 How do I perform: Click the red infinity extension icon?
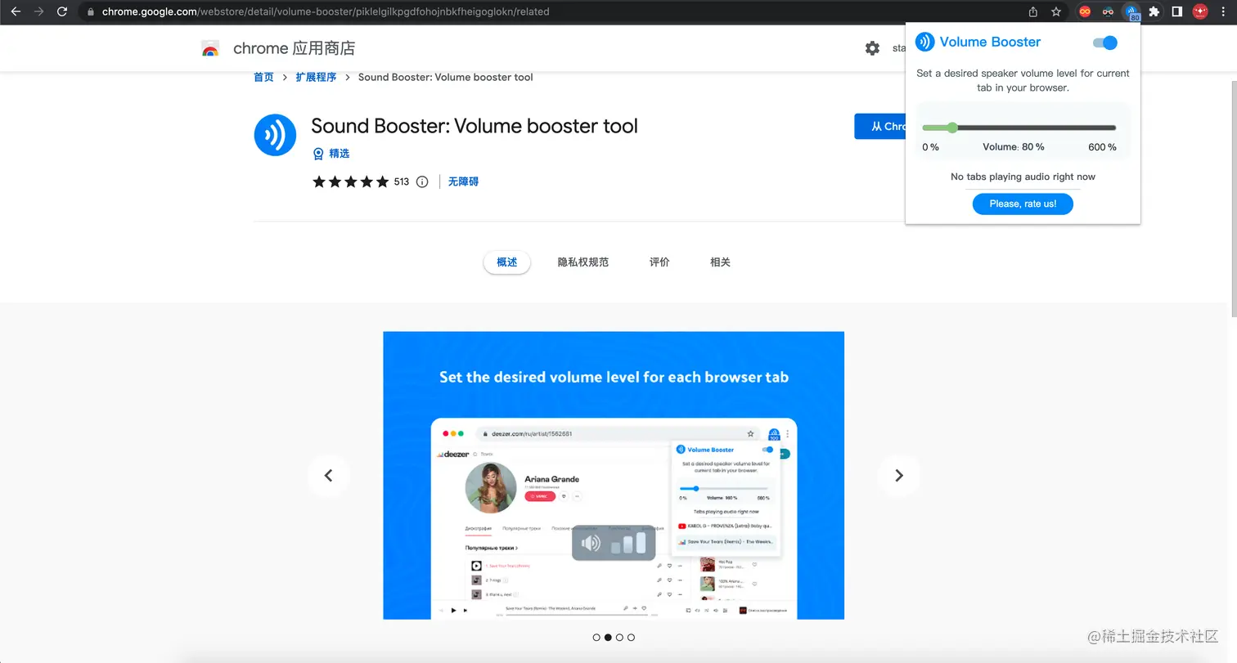(1085, 12)
